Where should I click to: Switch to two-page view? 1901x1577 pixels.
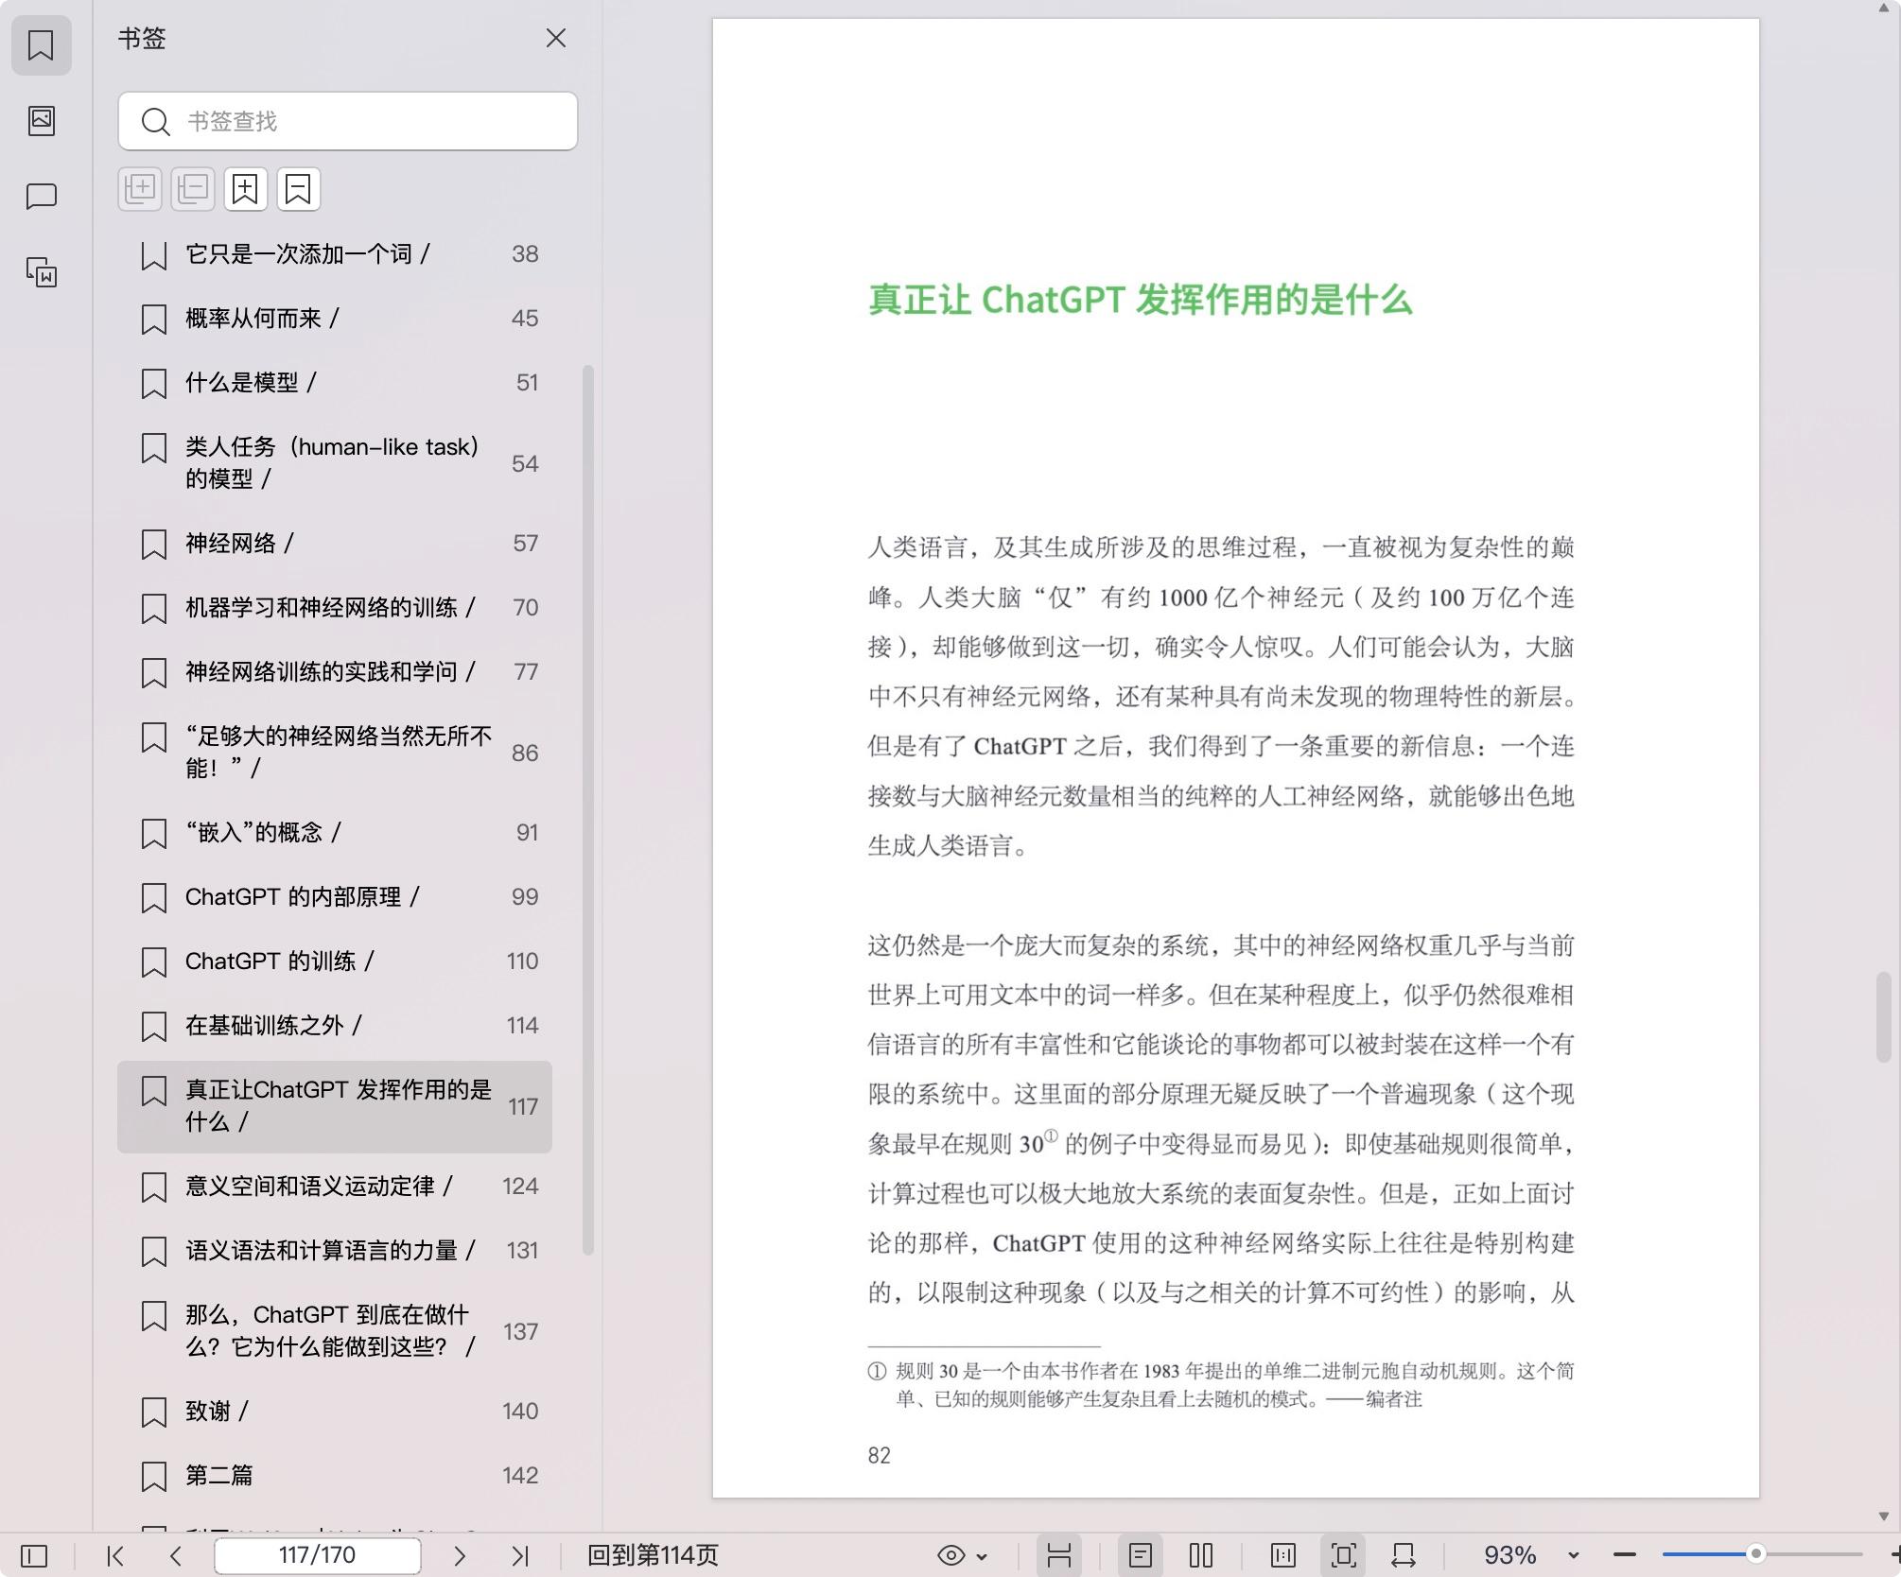tap(1201, 1555)
